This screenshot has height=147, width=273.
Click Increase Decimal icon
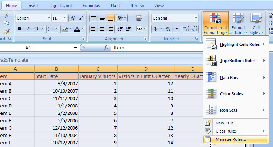(x=186, y=29)
